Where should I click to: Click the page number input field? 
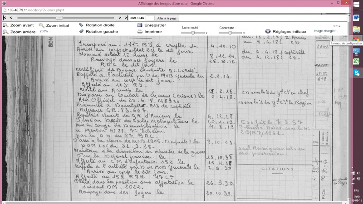click(x=150, y=18)
